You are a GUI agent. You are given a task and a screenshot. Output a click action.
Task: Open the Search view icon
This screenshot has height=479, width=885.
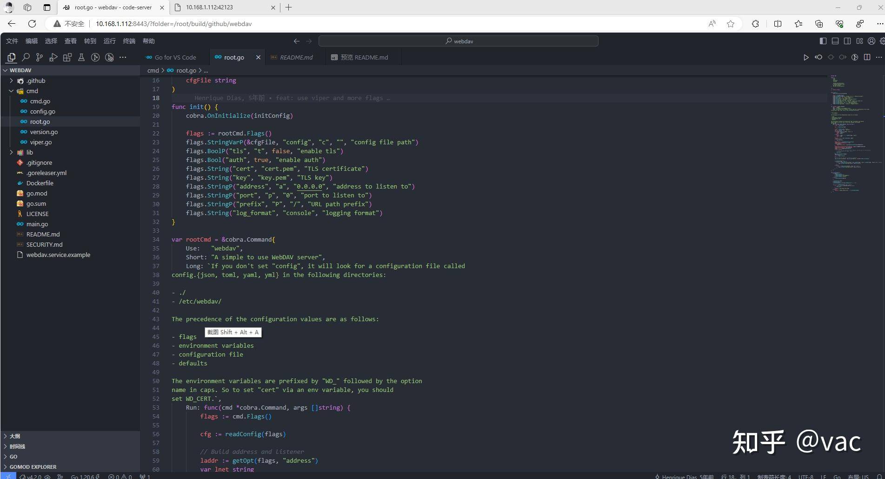[26, 57]
